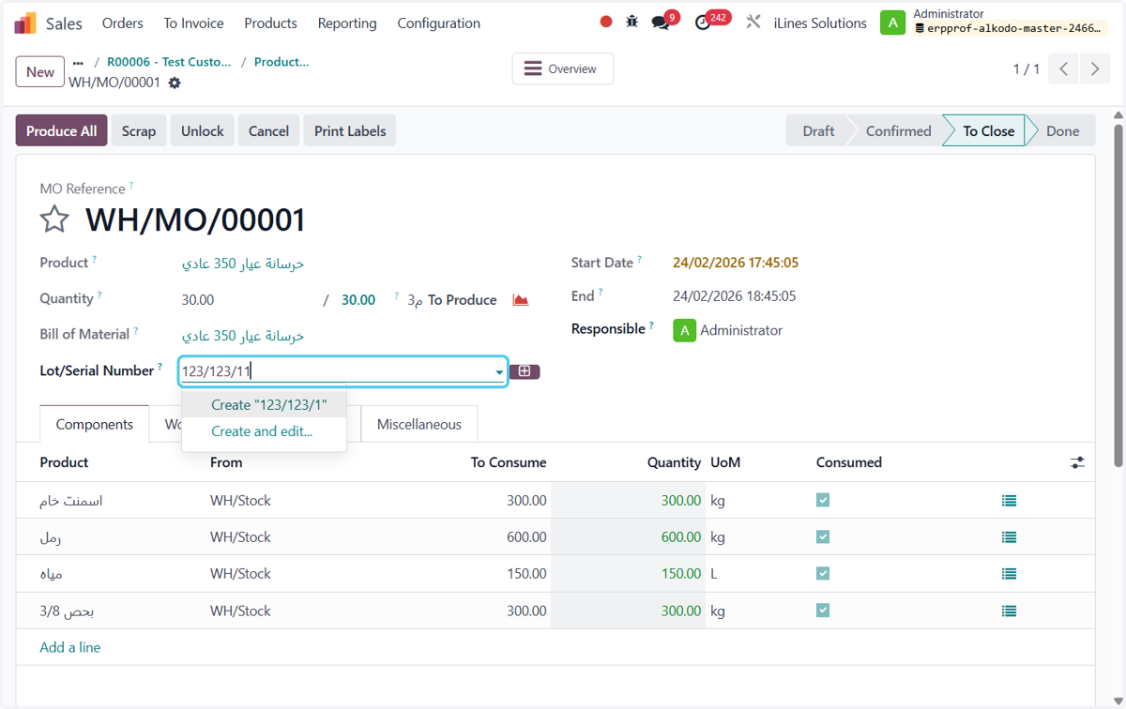Open the iLines Solutions company switcher
Image resolution: width=1126 pixels, height=709 pixels.
820,23
